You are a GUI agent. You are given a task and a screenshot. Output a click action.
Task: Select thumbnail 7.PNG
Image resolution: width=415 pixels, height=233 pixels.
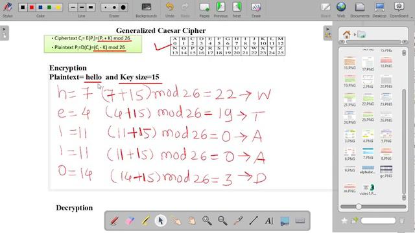pyautogui.click(x=368, y=154)
